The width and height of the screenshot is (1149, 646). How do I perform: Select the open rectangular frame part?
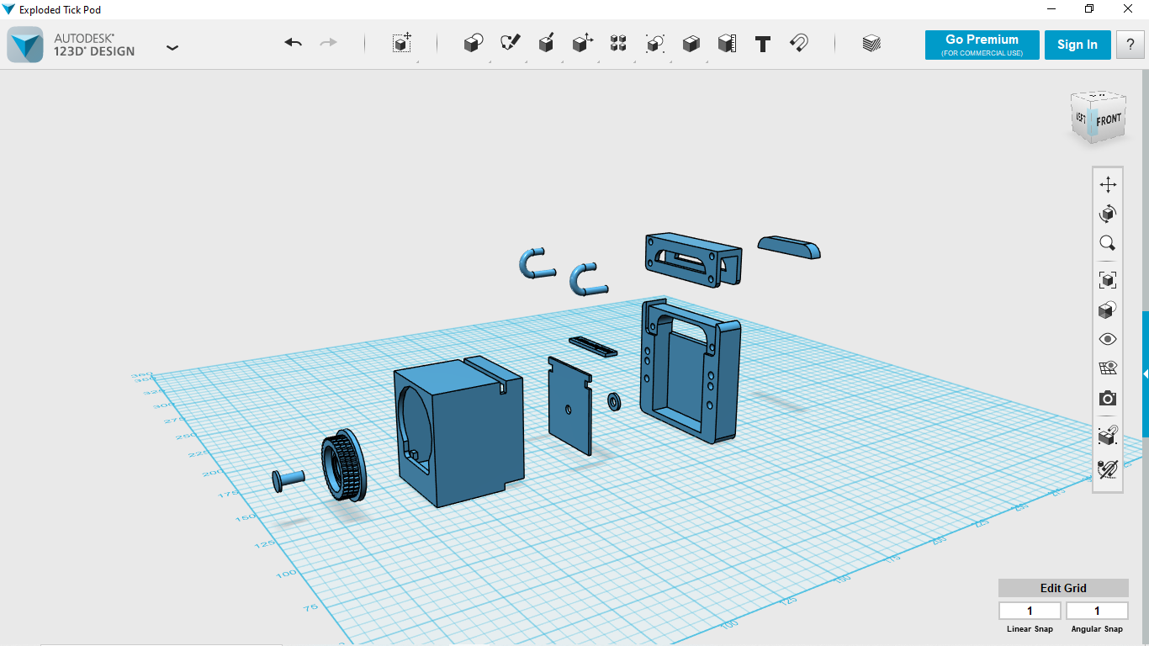691,371
